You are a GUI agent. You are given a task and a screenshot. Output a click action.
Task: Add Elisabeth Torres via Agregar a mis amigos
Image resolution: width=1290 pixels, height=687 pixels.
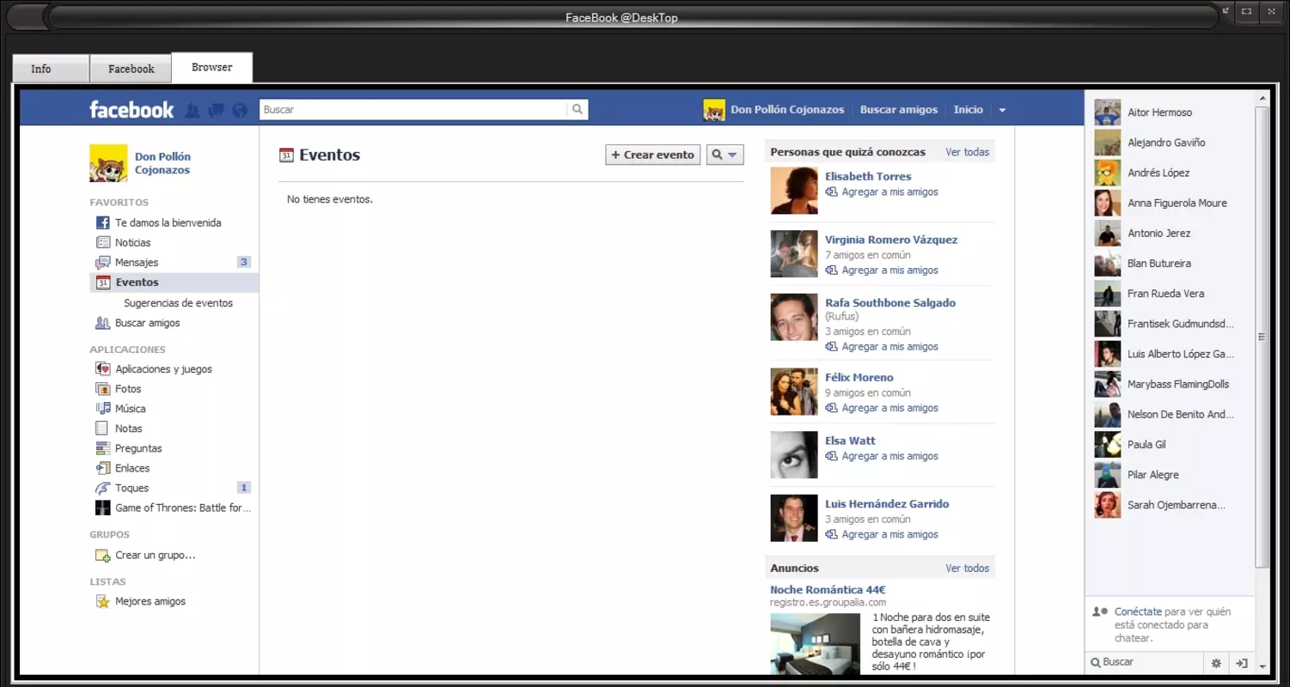890,192
